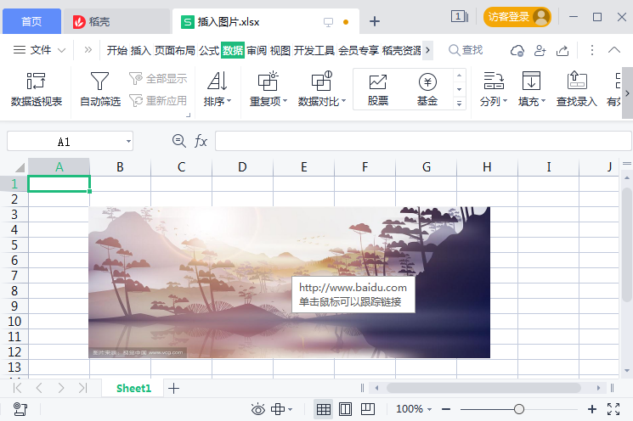Enable AutoFilter (自动筛选)
The height and width of the screenshot is (421, 633).
click(x=100, y=89)
